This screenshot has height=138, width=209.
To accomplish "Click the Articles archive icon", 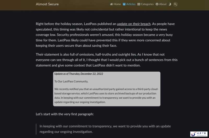I will [124, 4].
